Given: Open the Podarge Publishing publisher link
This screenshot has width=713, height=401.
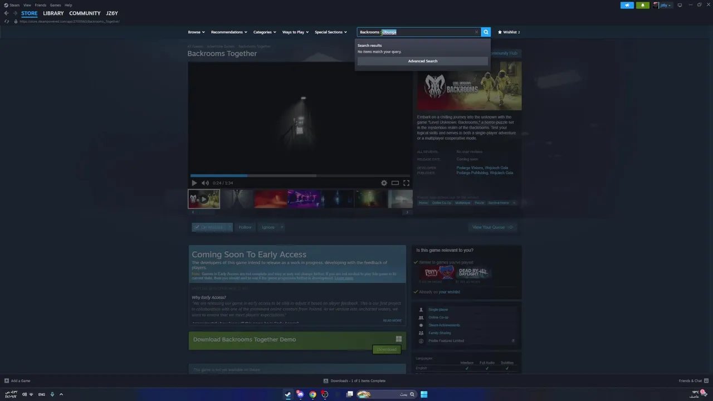Looking at the screenshot, I should pos(472,173).
